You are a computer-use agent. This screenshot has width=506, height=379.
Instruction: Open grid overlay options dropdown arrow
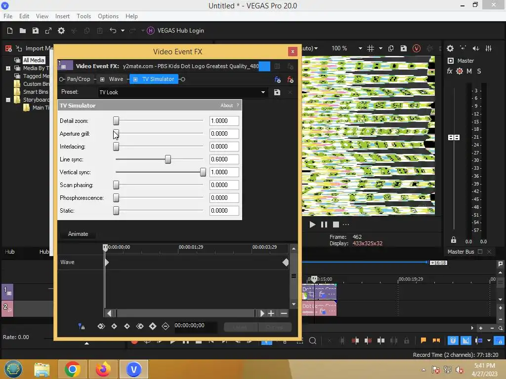pos(380,48)
